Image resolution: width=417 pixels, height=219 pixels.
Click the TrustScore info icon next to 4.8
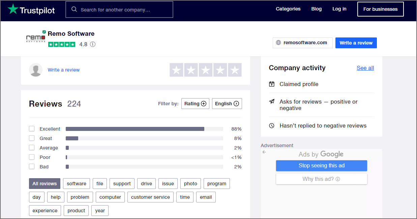(x=93, y=44)
